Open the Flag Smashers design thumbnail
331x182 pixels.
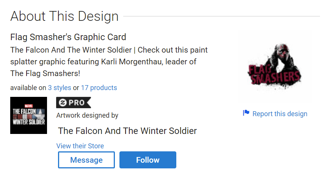tap(275, 67)
